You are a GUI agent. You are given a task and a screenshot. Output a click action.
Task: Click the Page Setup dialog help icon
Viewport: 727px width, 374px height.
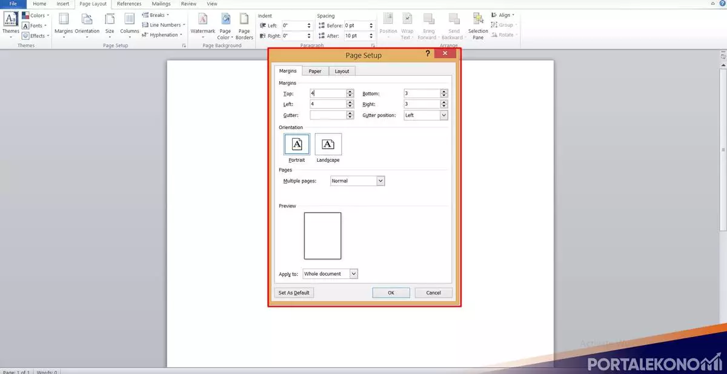pyautogui.click(x=428, y=54)
